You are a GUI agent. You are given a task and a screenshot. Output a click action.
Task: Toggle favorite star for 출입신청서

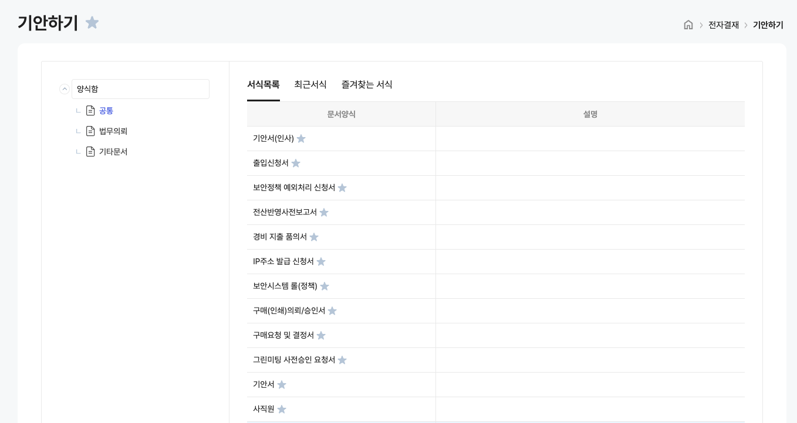[x=296, y=163]
